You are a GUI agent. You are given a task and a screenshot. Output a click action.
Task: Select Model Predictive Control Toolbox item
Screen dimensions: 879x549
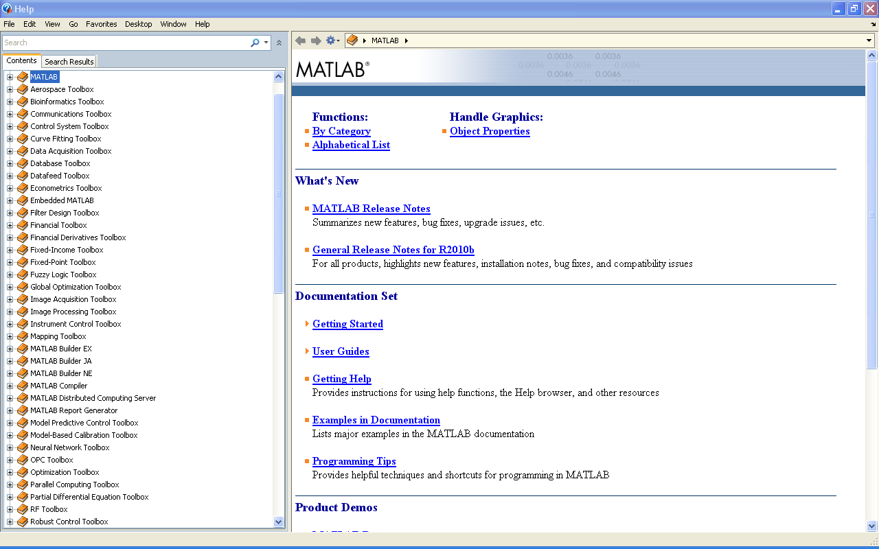[x=84, y=423]
